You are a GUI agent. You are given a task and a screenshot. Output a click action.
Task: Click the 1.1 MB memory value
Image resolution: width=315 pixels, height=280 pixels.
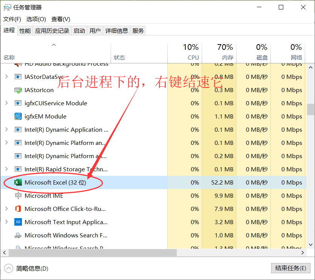click(x=224, y=117)
